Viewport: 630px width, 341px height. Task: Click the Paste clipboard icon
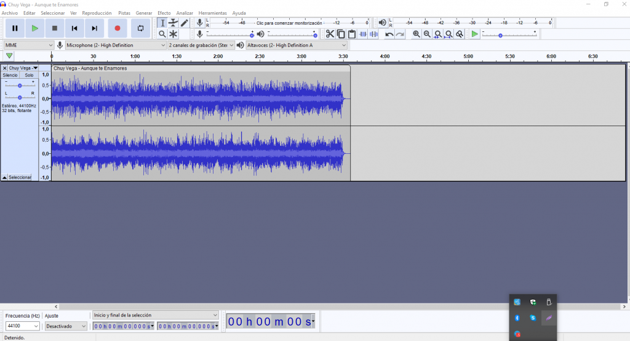(352, 34)
